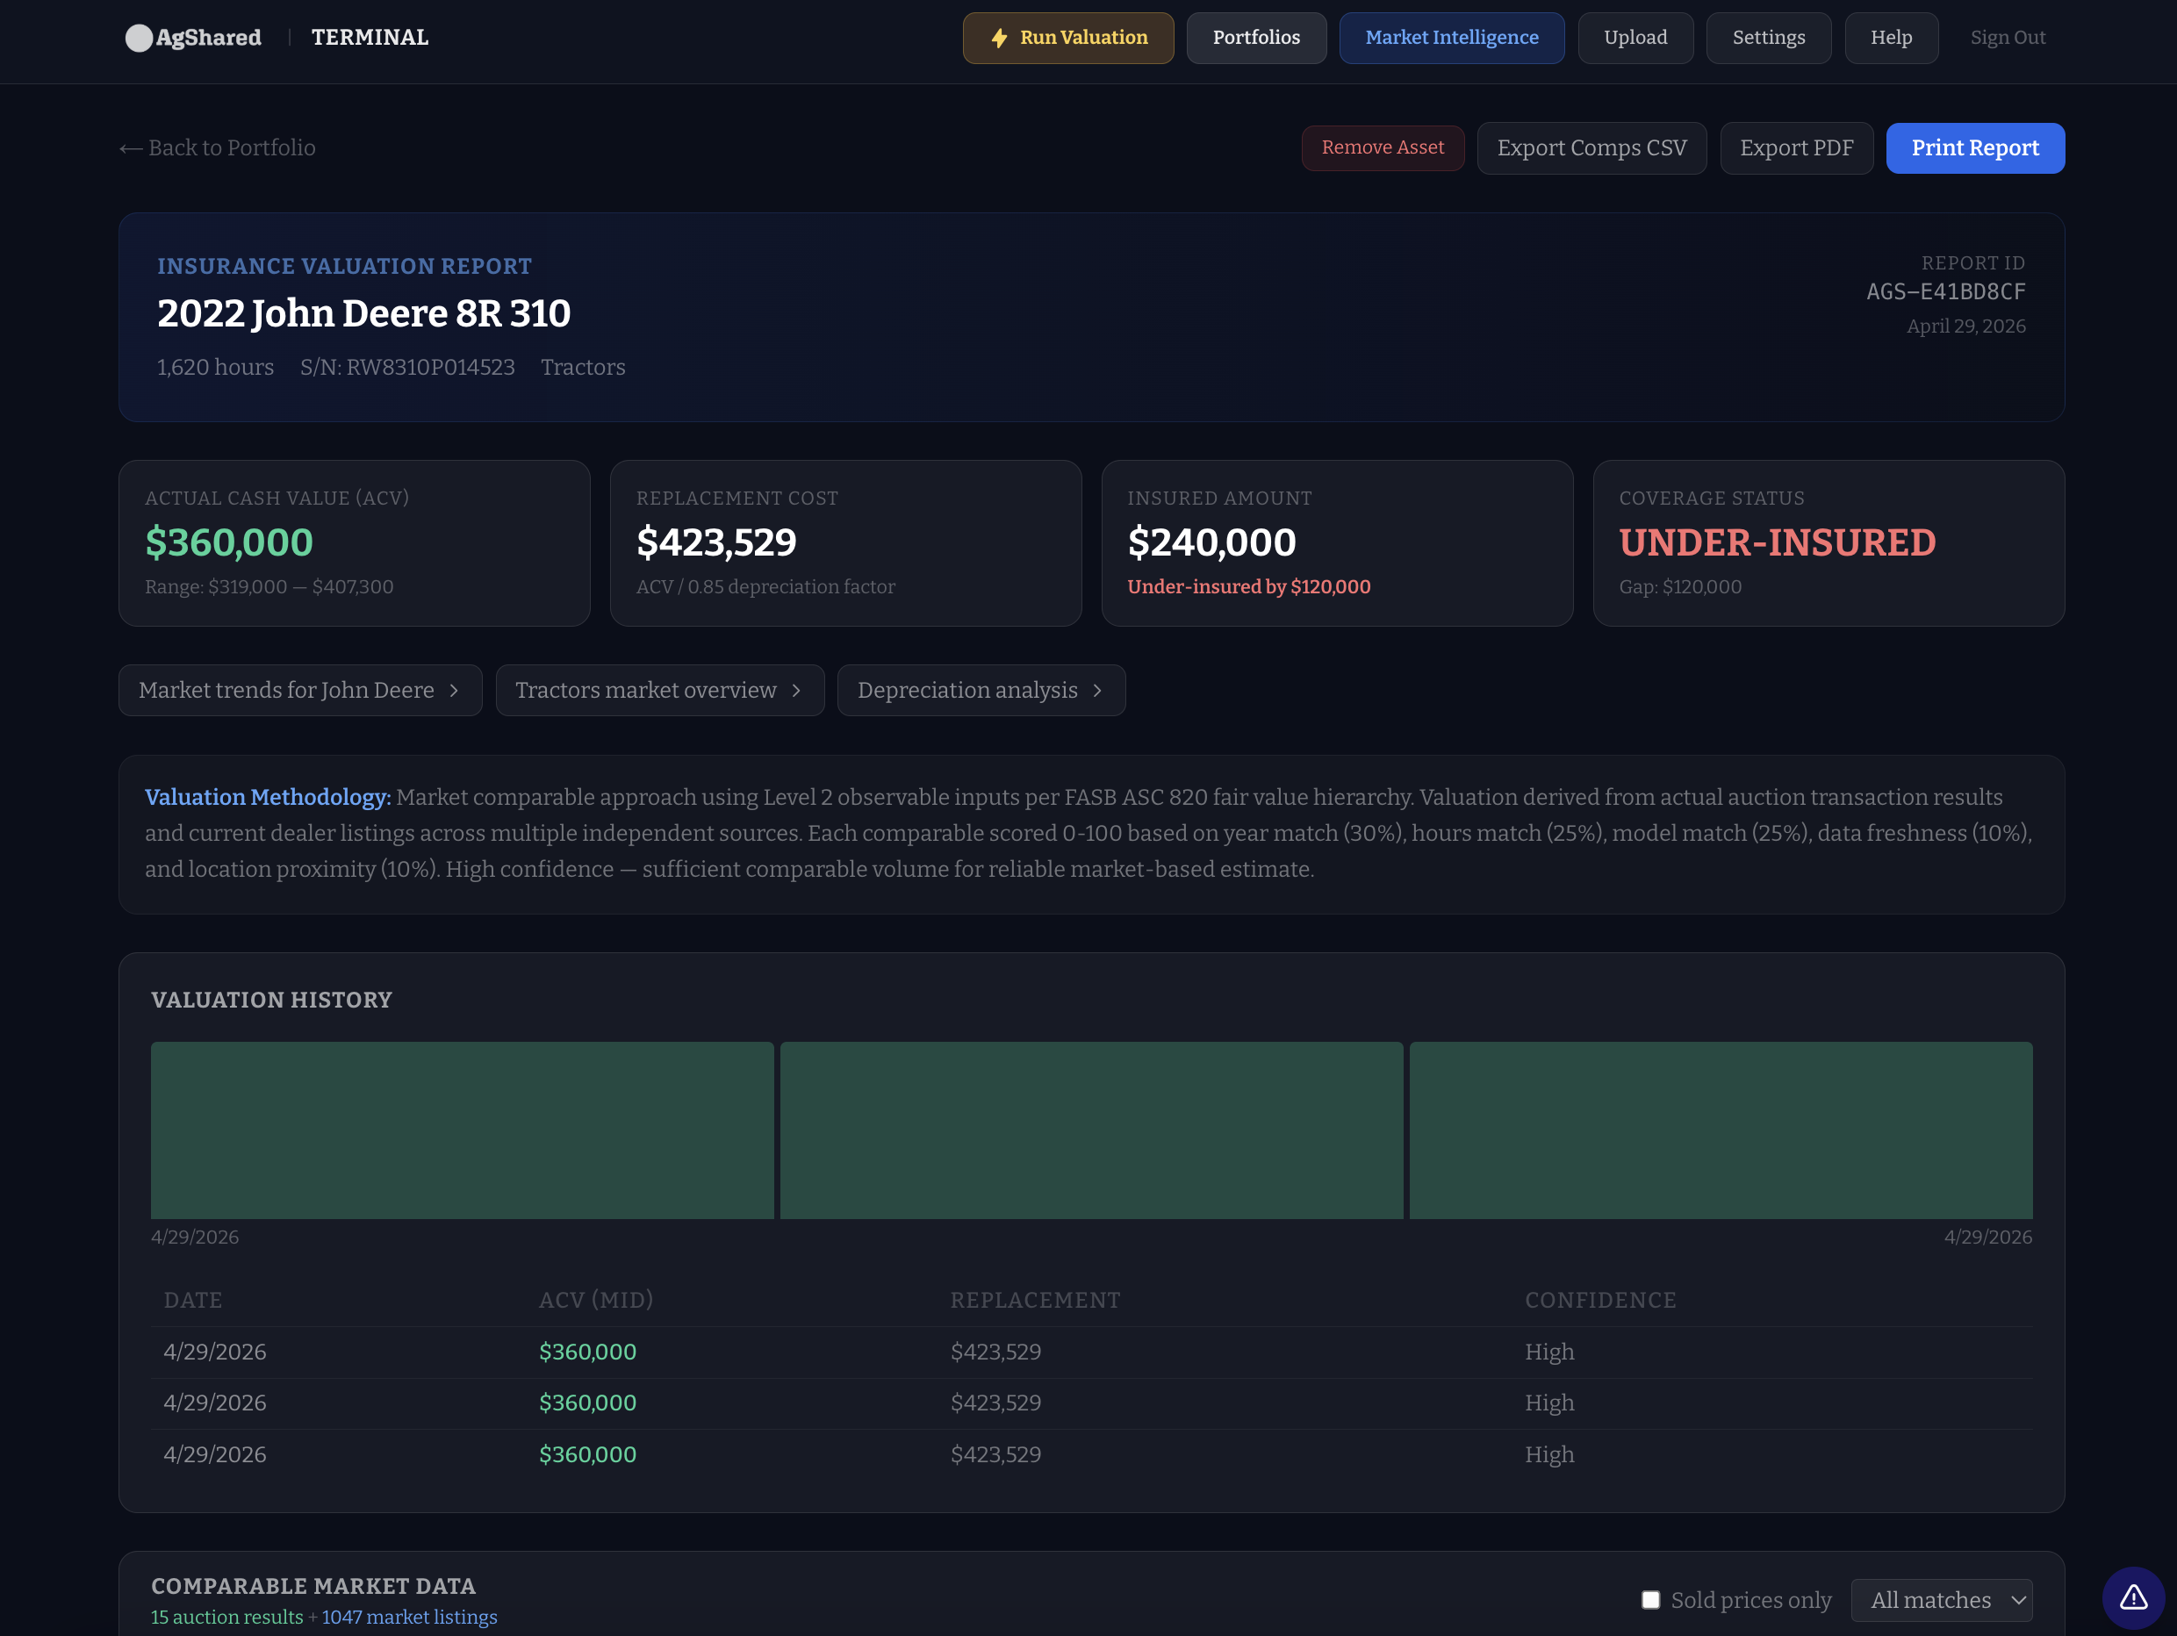Click the Replacement Cost $423,529 value

pos(716,542)
